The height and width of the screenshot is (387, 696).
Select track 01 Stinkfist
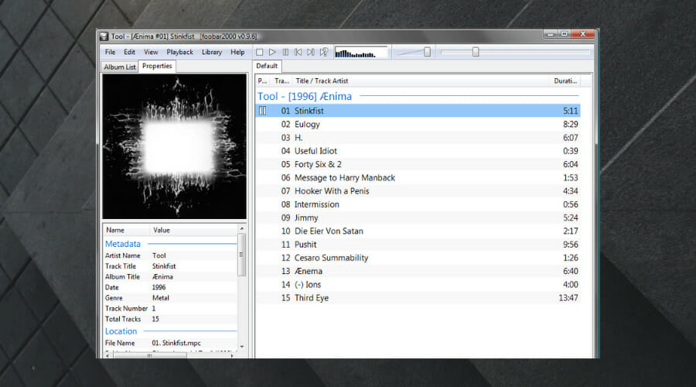point(418,111)
